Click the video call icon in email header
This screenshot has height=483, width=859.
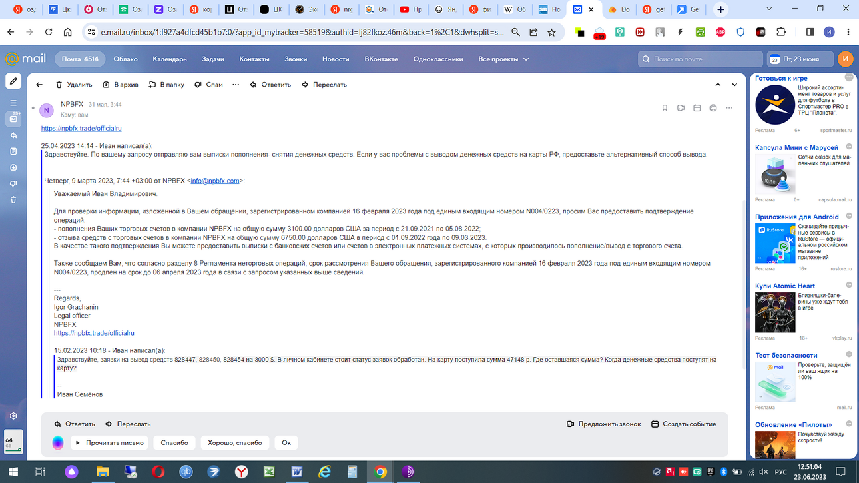point(681,108)
